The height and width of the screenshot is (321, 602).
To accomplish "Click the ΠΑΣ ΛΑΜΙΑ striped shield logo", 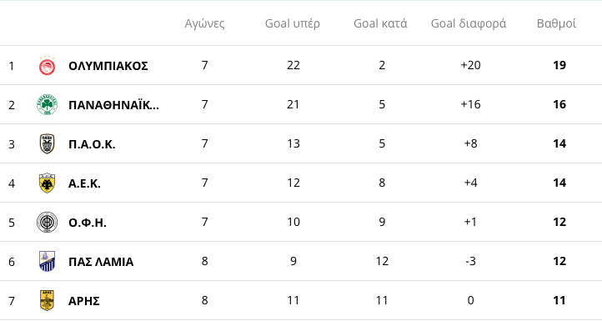I will (47, 261).
